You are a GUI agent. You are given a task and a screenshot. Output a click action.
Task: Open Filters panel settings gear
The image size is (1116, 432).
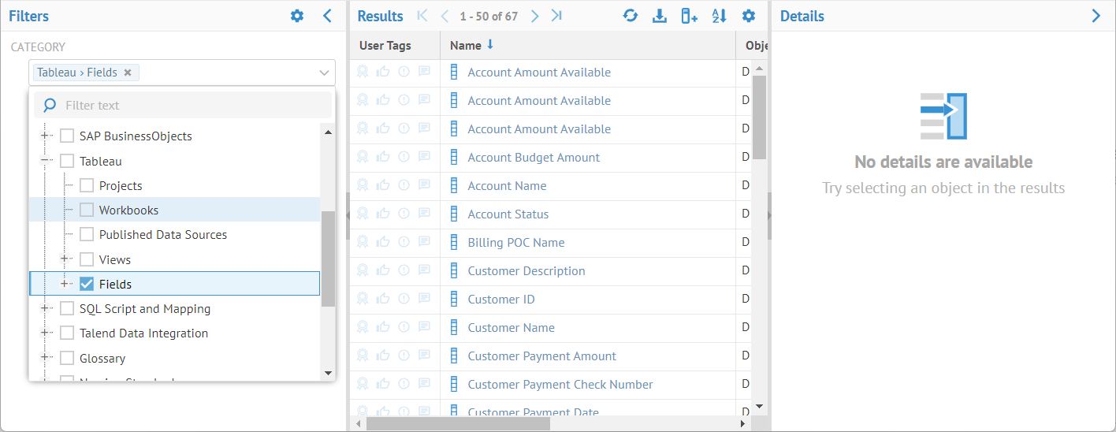[x=297, y=16]
